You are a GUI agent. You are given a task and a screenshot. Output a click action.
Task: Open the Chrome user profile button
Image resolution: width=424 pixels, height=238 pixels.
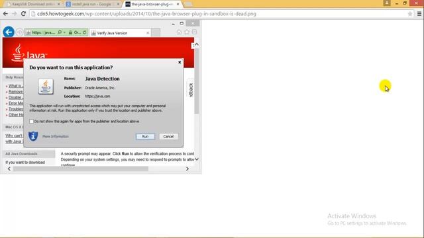(x=387, y=3)
